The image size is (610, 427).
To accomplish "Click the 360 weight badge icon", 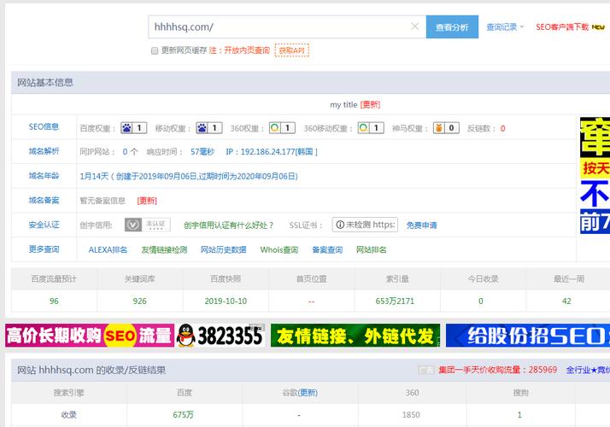I will coord(281,128).
